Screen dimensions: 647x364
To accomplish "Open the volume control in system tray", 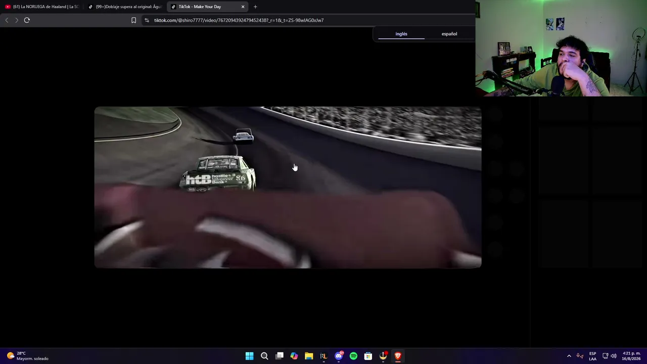I will click(x=614, y=356).
